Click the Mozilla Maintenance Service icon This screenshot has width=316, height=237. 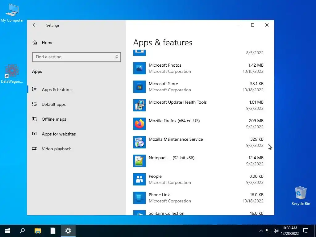tap(139, 142)
